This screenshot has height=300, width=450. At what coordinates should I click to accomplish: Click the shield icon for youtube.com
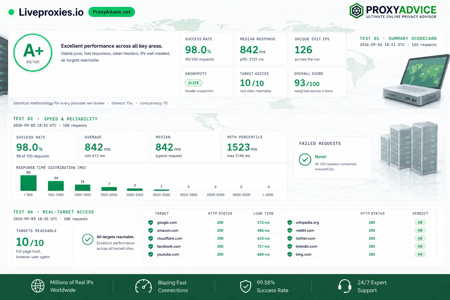tap(151, 254)
